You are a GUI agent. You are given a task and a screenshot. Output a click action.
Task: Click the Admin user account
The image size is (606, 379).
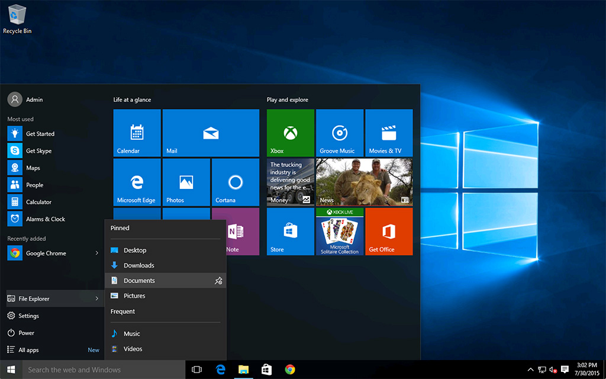25,99
